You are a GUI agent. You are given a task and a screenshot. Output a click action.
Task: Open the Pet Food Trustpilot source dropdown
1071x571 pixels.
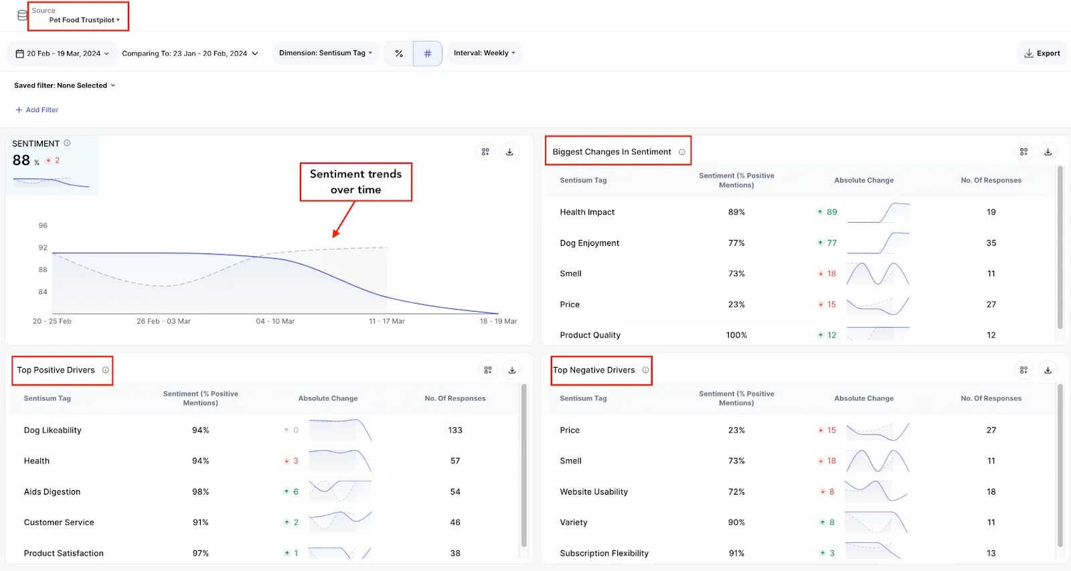pyautogui.click(x=84, y=20)
